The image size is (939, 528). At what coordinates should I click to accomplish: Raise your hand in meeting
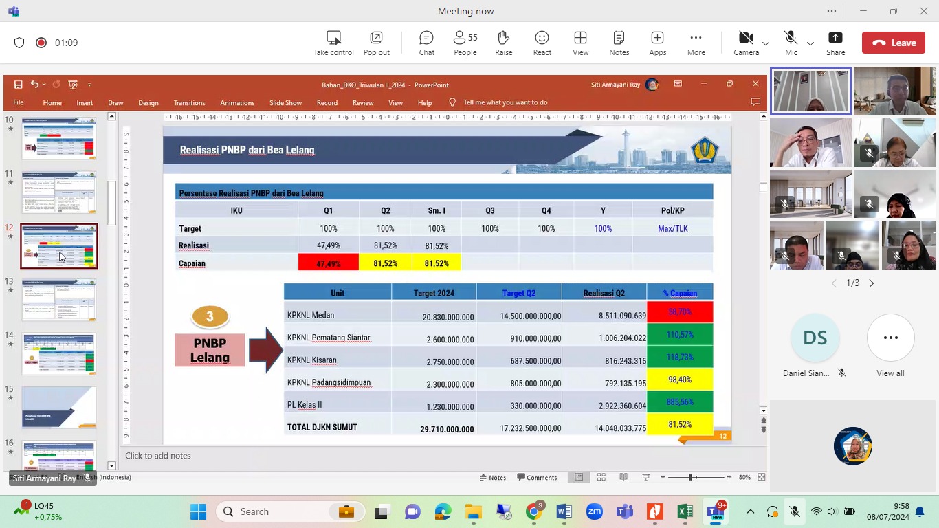point(503,43)
